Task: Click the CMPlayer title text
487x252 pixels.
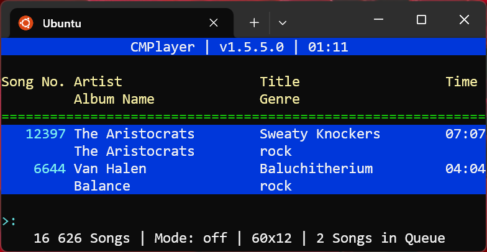Action: pyautogui.click(x=163, y=47)
